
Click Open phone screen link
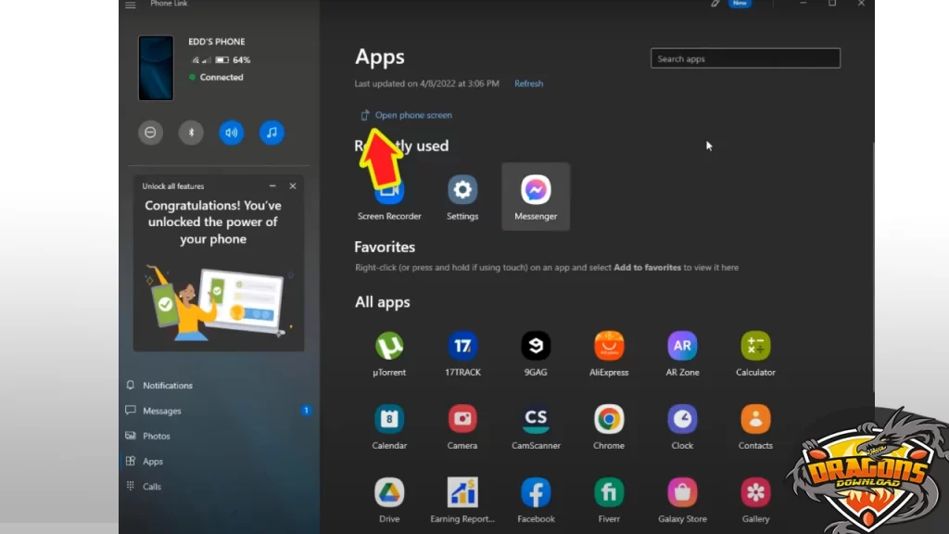[413, 115]
